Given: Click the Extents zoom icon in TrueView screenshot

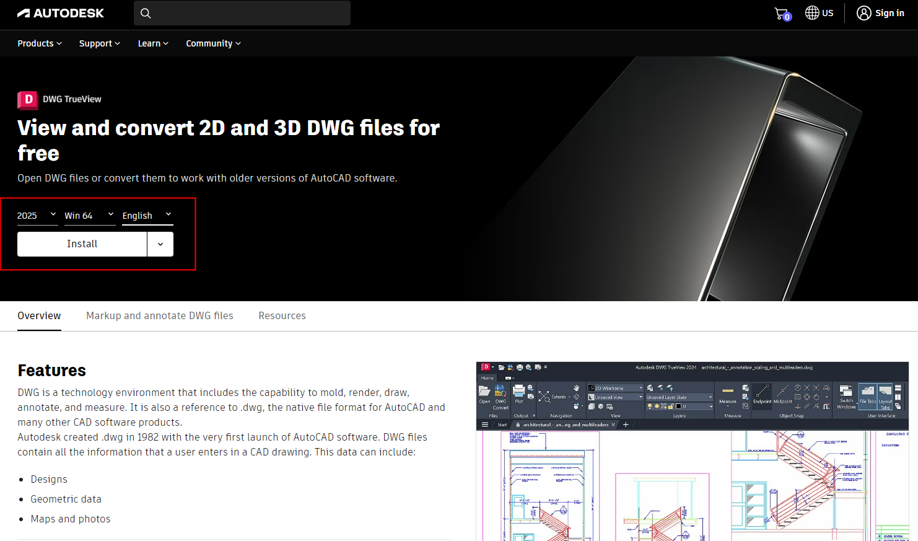Looking at the screenshot, I should tap(544, 397).
